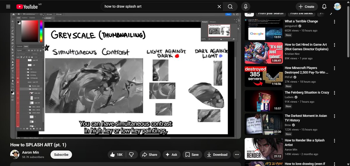This screenshot has height=166, width=350.
Task: Dislike the video with thumbs down
Action: (131, 155)
